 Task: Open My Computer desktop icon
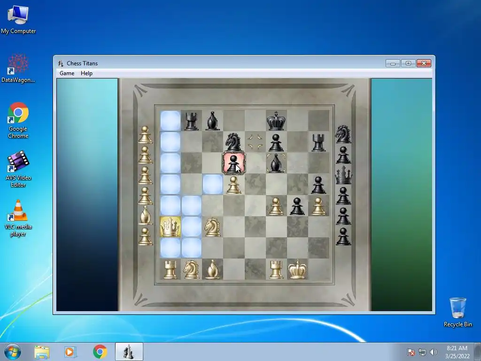pyautogui.click(x=18, y=20)
